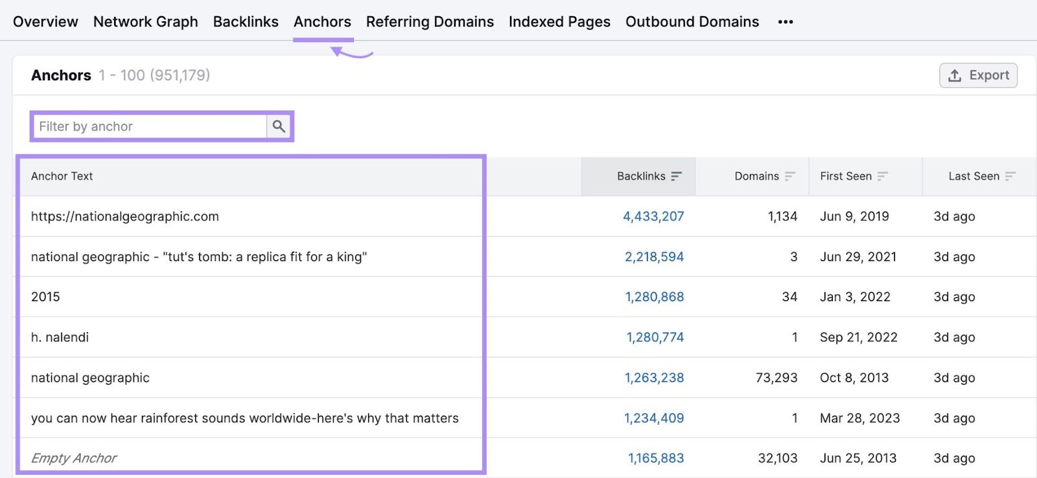Screen dimensions: 1037x478
Task: Open the Network Graph tab
Action: [146, 22]
